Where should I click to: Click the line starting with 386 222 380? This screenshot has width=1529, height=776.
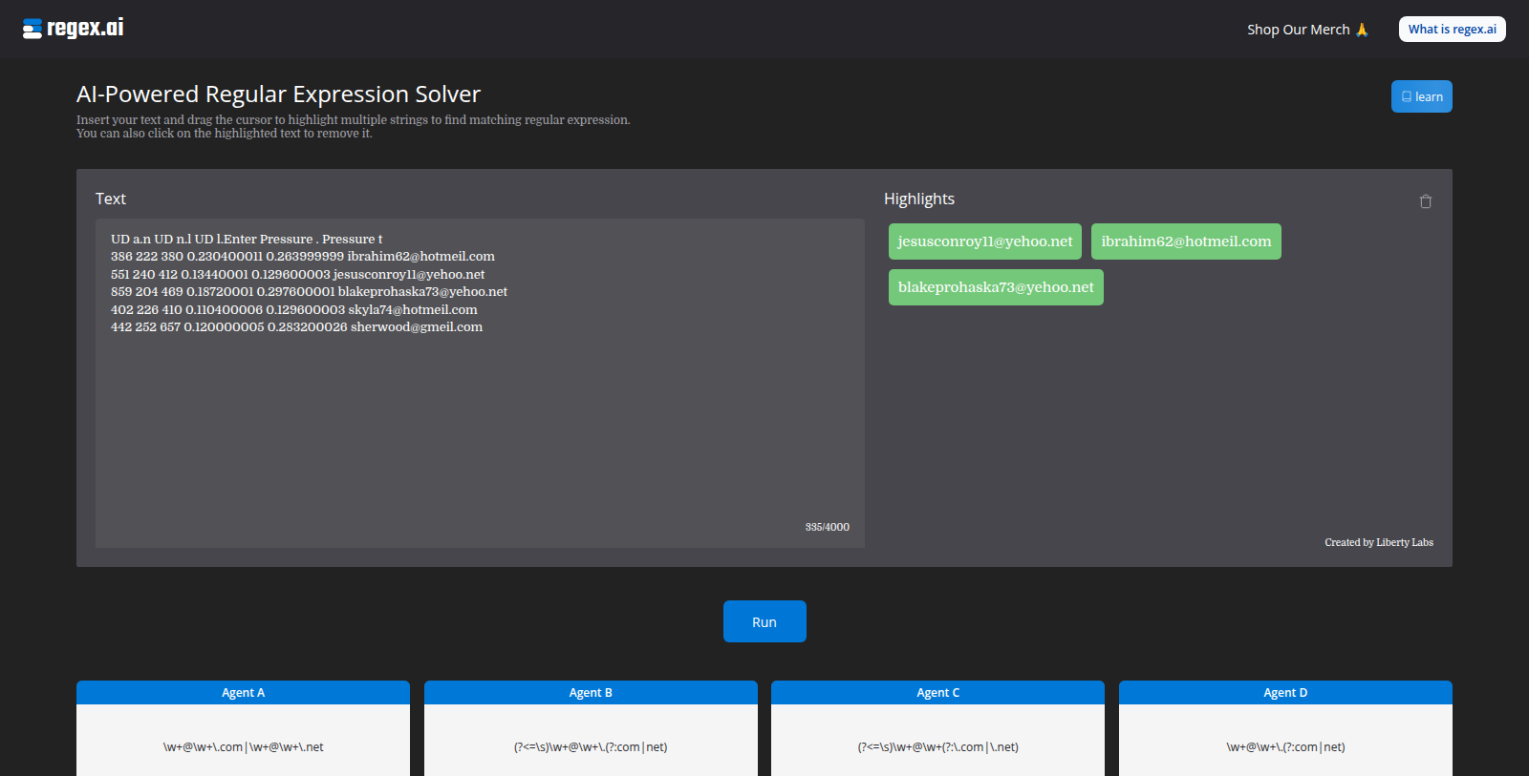[x=303, y=257]
